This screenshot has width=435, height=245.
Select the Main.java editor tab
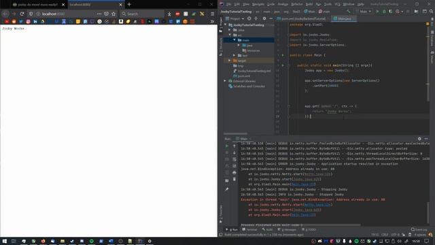343,18
